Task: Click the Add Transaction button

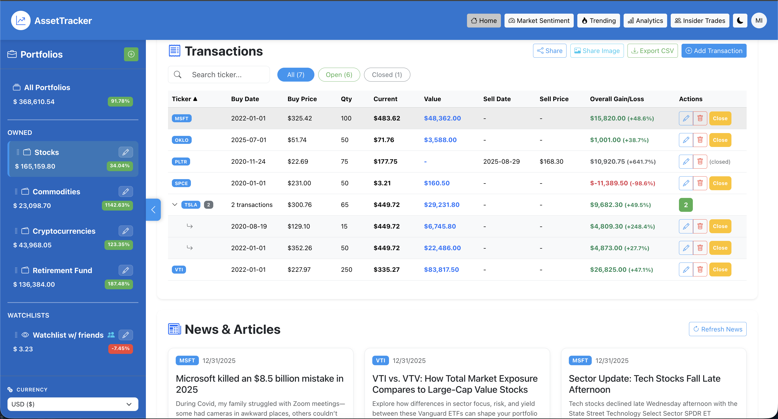Action: pyautogui.click(x=714, y=50)
